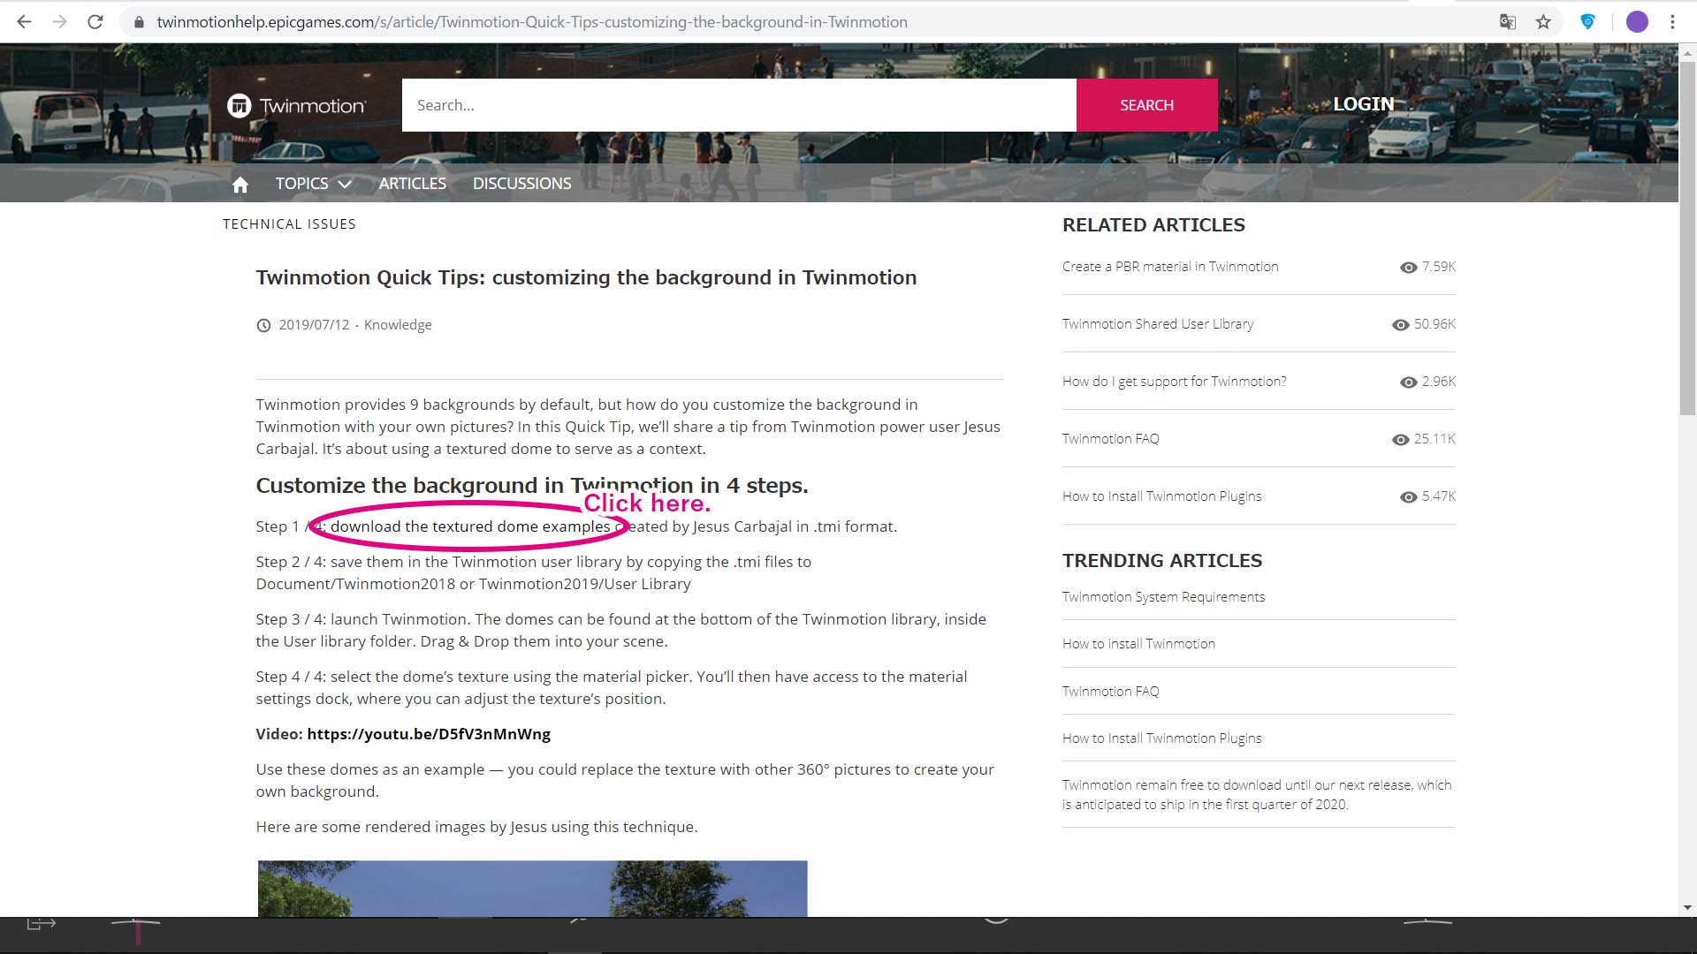The width and height of the screenshot is (1697, 954).
Task: Open the purple profile avatar
Action: coord(1637,22)
